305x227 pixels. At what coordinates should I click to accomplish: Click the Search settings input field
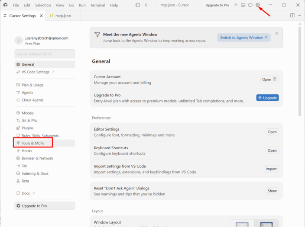point(45,54)
